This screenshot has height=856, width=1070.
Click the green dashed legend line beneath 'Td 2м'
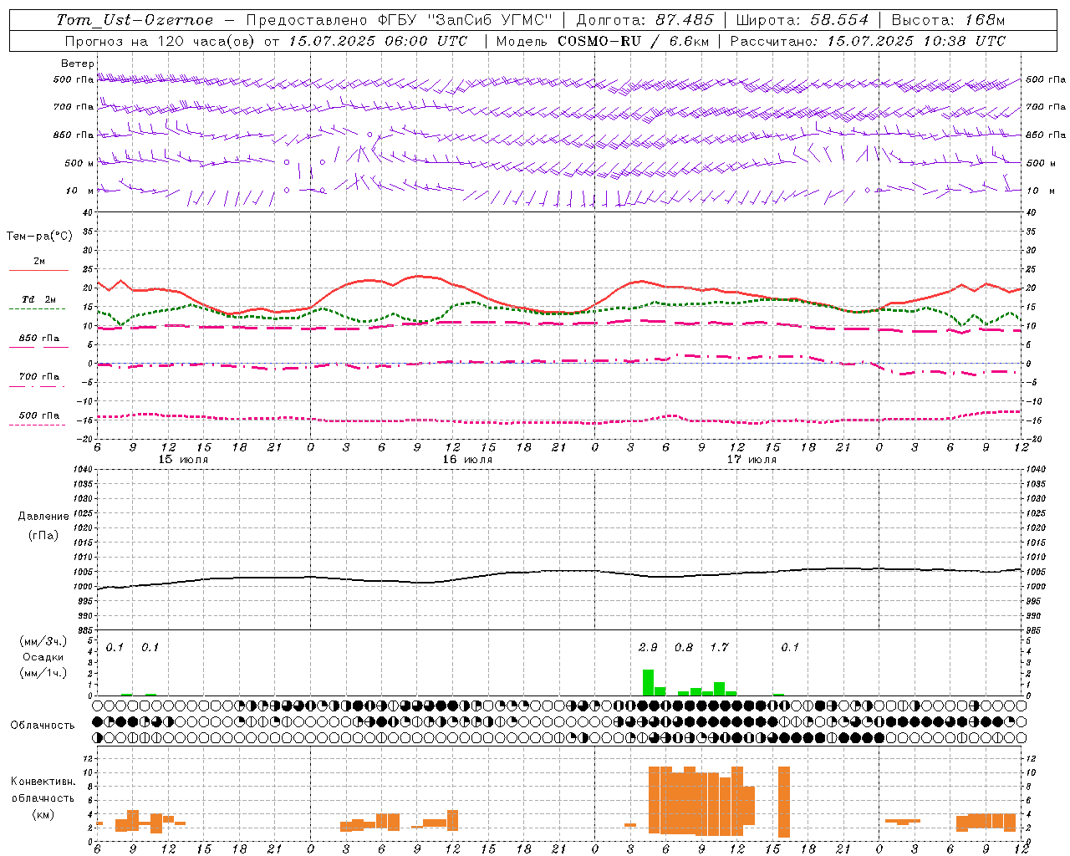coord(37,309)
